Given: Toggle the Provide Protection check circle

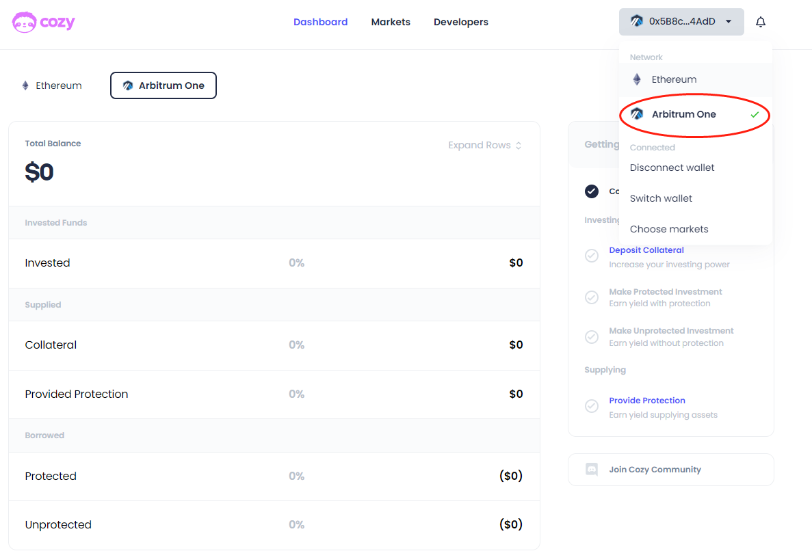Looking at the screenshot, I should (592, 407).
